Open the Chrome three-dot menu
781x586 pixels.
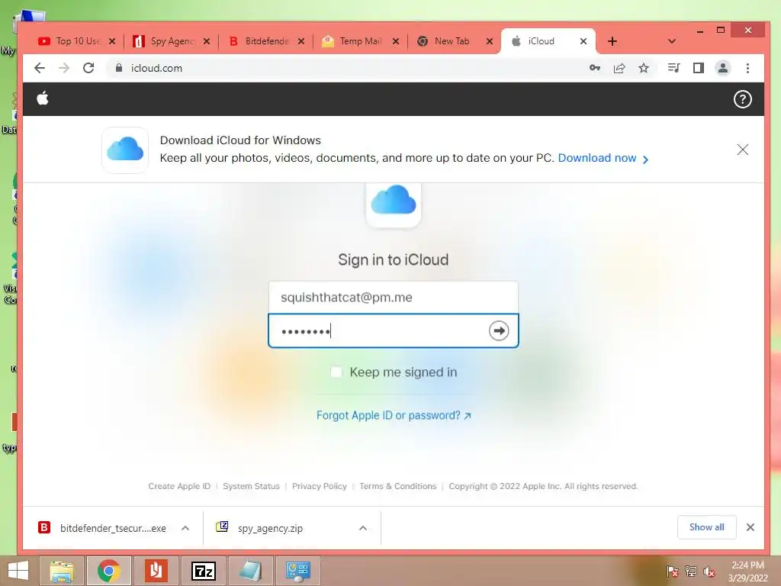coord(747,68)
